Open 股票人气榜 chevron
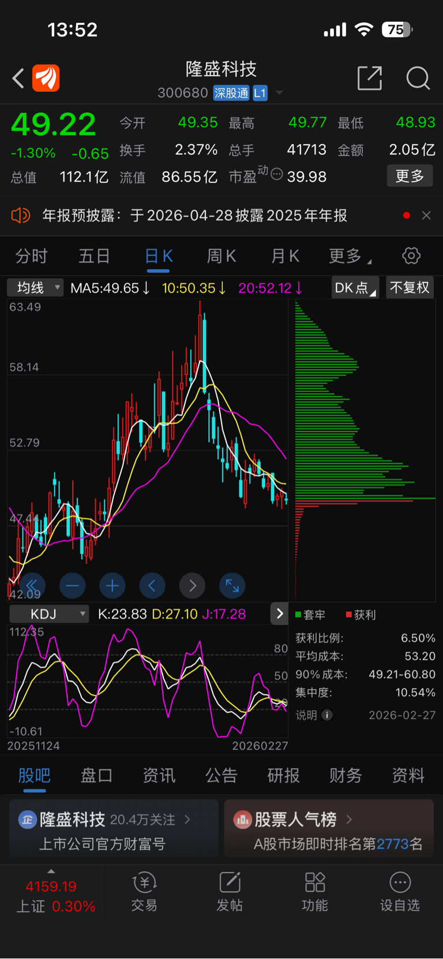Viewport: 443px width, 959px height. point(349,819)
